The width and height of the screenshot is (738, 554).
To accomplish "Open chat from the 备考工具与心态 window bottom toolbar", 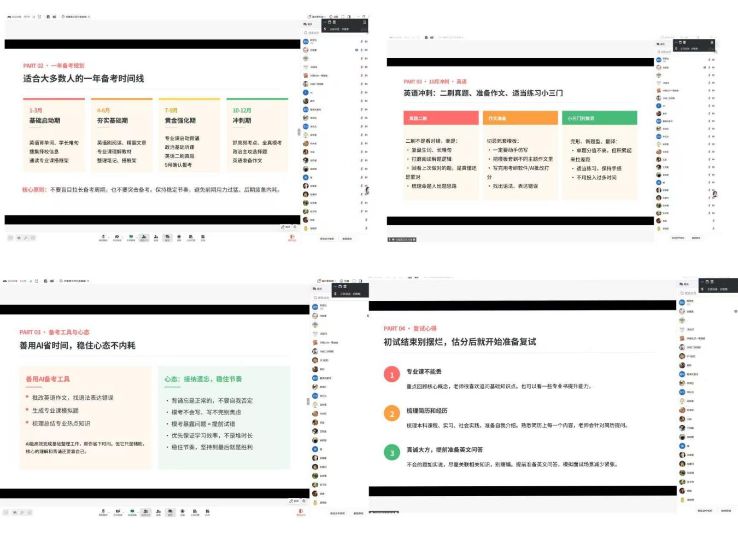I will pos(170,512).
